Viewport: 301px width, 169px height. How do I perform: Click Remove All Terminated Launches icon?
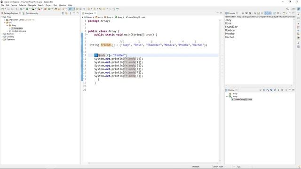(x=250, y=13)
